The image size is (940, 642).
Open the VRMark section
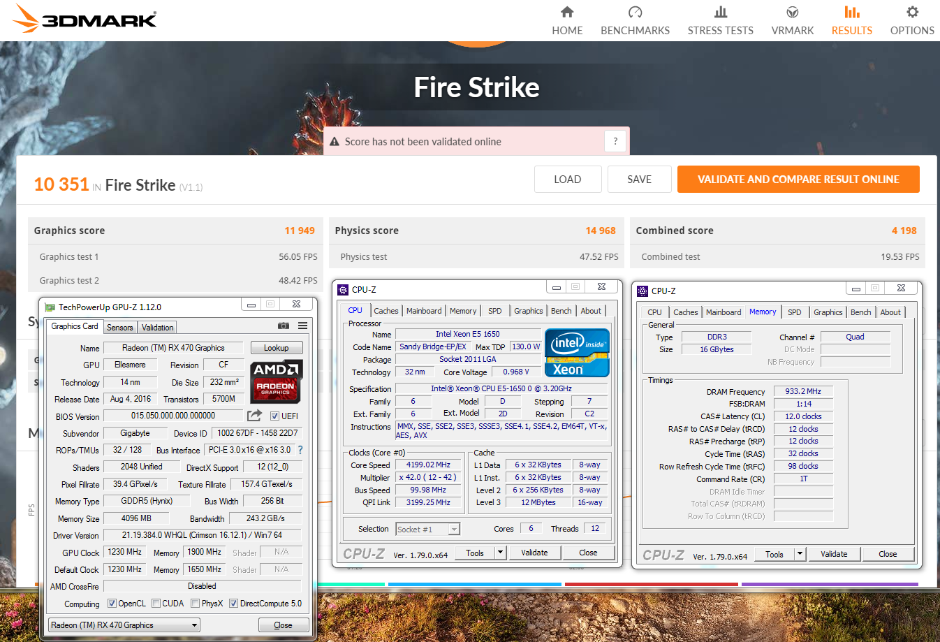point(792,21)
